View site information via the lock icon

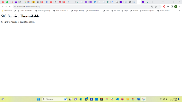15,6
